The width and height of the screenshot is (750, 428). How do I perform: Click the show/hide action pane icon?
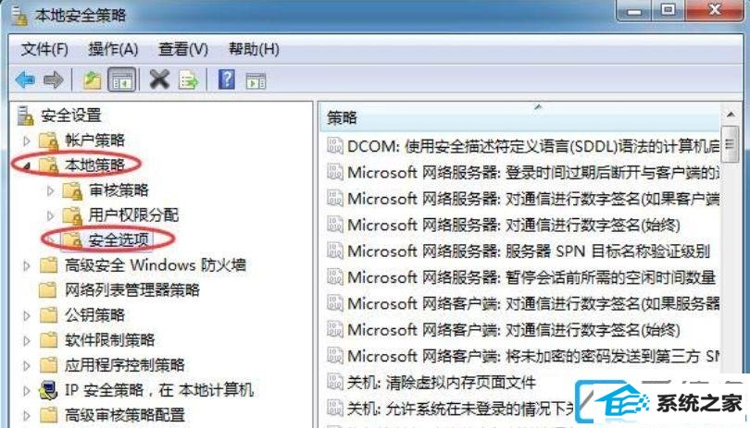[x=256, y=81]
